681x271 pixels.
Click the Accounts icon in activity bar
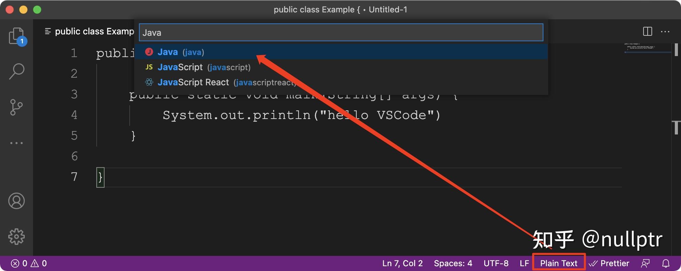coord(17,201)
